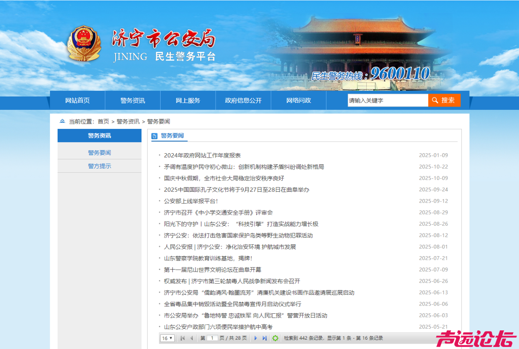Click the keyword search input field
The image size is (519, 349).
[387, 100]
